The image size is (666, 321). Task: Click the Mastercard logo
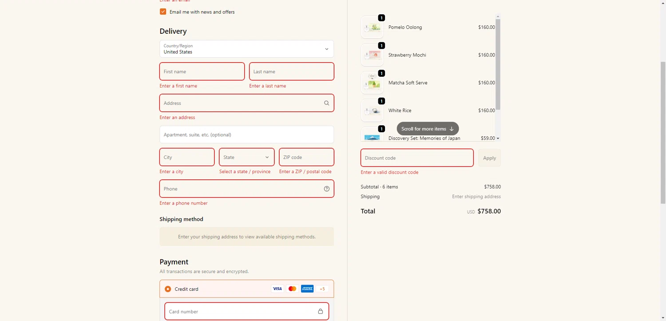(292, 289)
